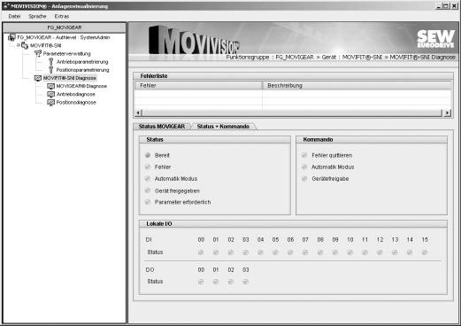Click the Gerät freigegeben status indicator
The height and width of the screenshot is (326, 461).
(148, 190)
